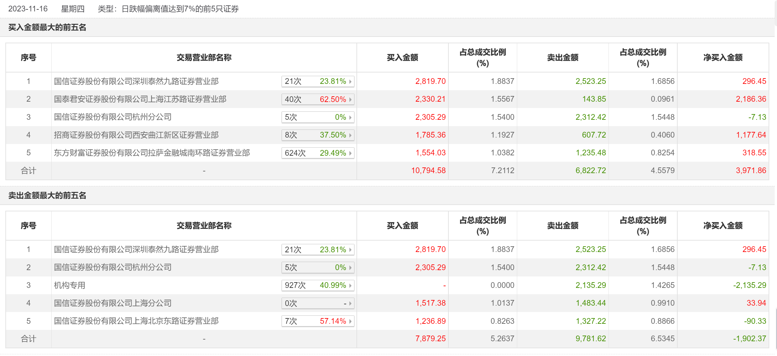The height and width of the screenshot is (356, 777).
Task: Open 国泰君安证券上海江苏路证券营业部 link
Action: coord(140,99)
